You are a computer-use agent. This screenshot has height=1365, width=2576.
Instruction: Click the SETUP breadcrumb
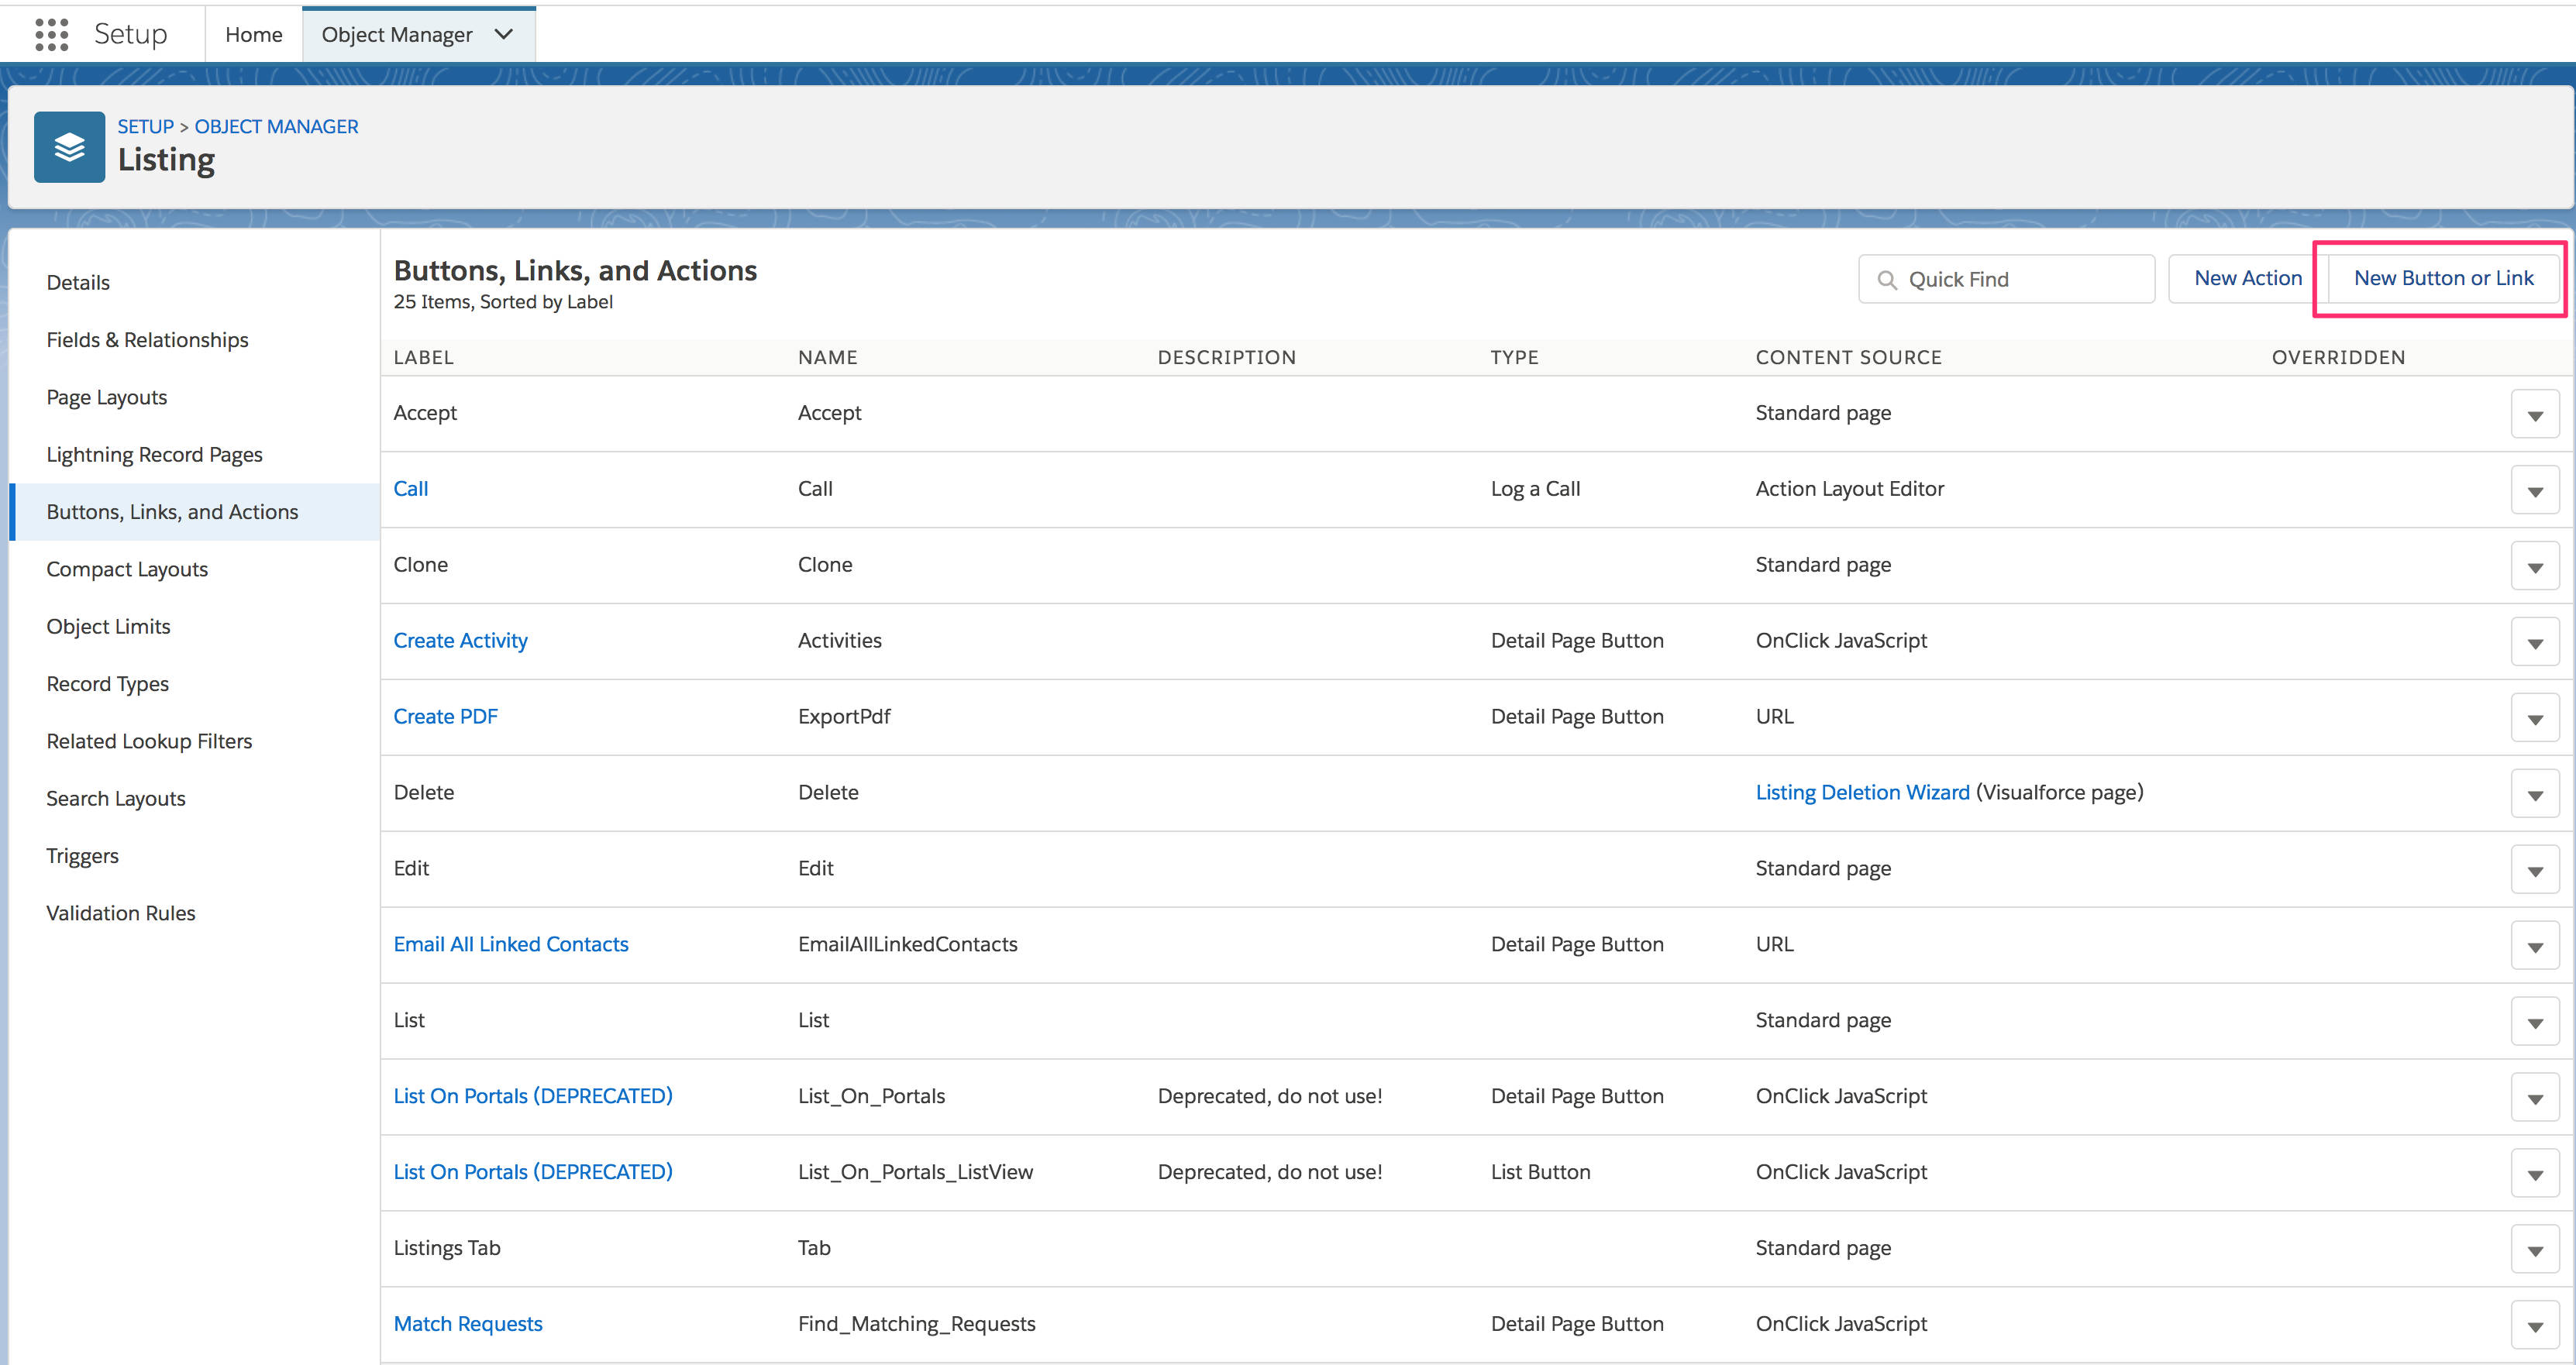(x=145, y=126)
